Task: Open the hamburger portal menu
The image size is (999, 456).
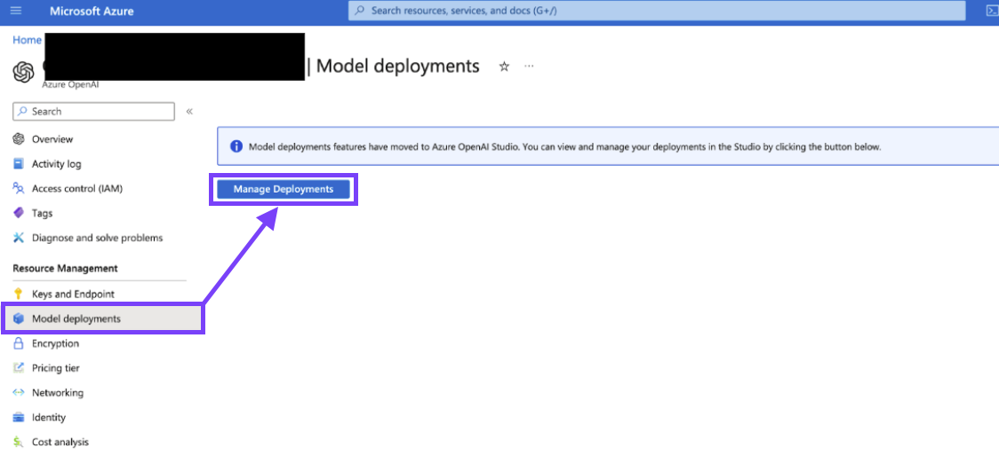Action: (x=17, y=11)
